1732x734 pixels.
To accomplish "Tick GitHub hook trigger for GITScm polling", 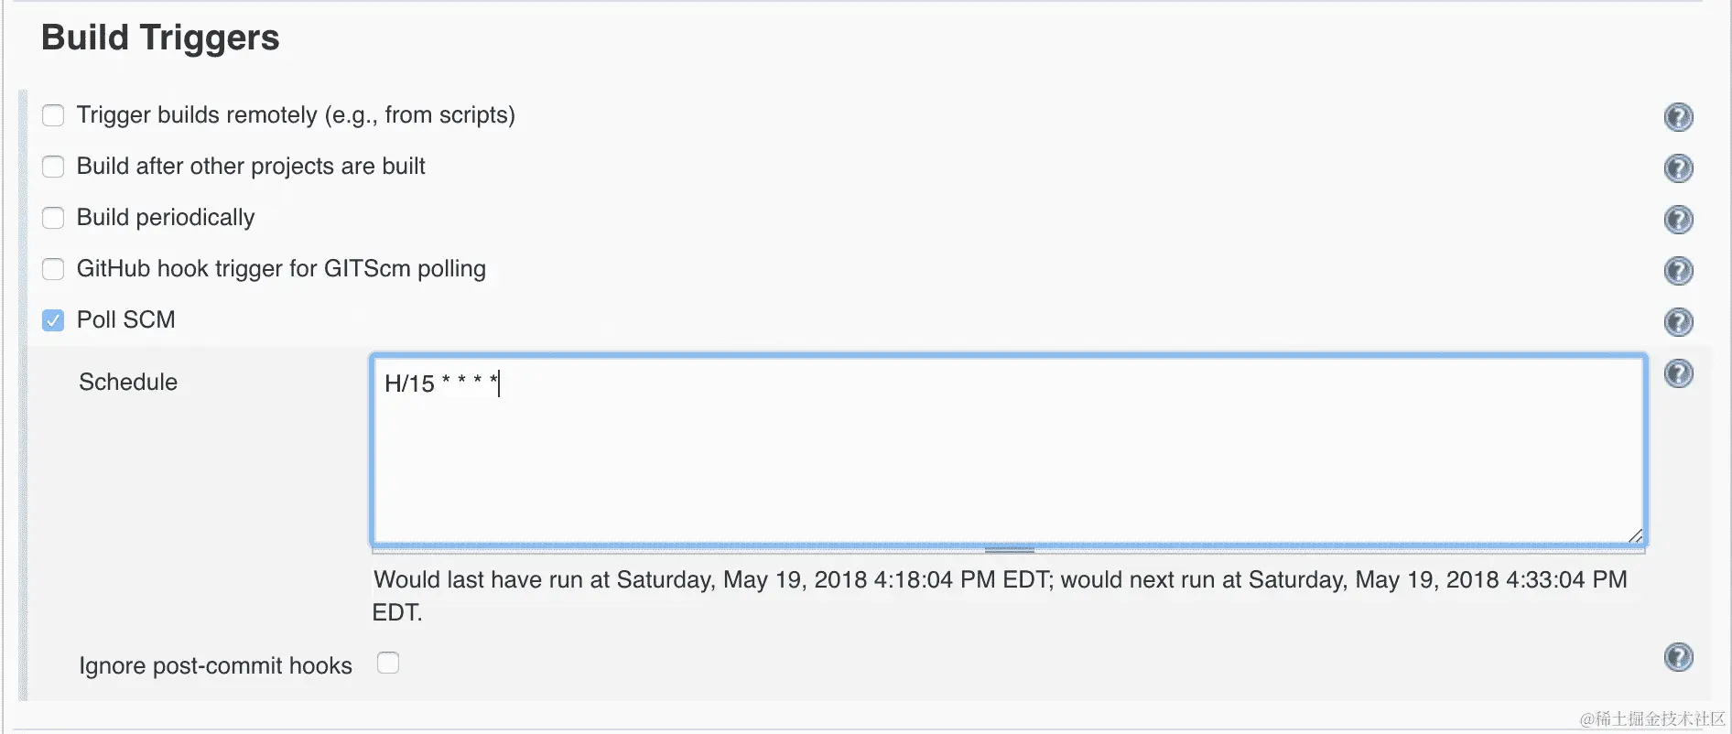I will point(53,269).
